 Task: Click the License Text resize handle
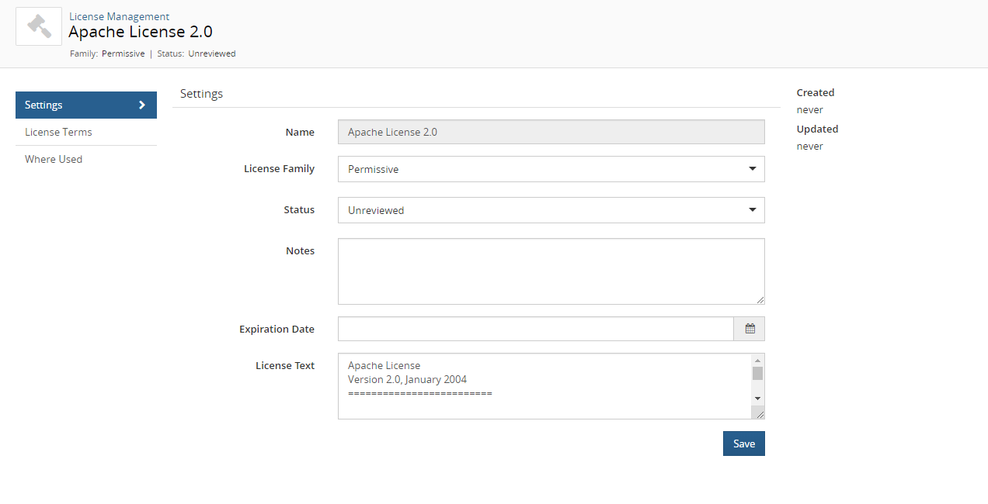760,414
